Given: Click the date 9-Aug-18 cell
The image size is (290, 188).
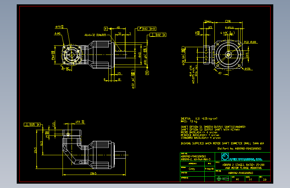Looking at the screenshot, I should [x=209, y=169].
